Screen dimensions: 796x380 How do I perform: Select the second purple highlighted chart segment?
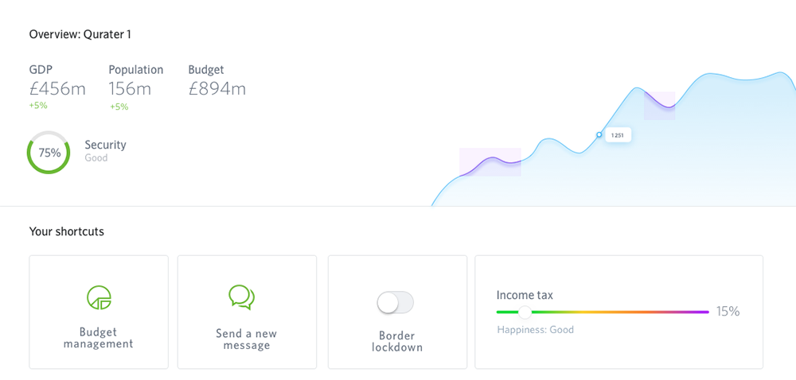point(659,106)
